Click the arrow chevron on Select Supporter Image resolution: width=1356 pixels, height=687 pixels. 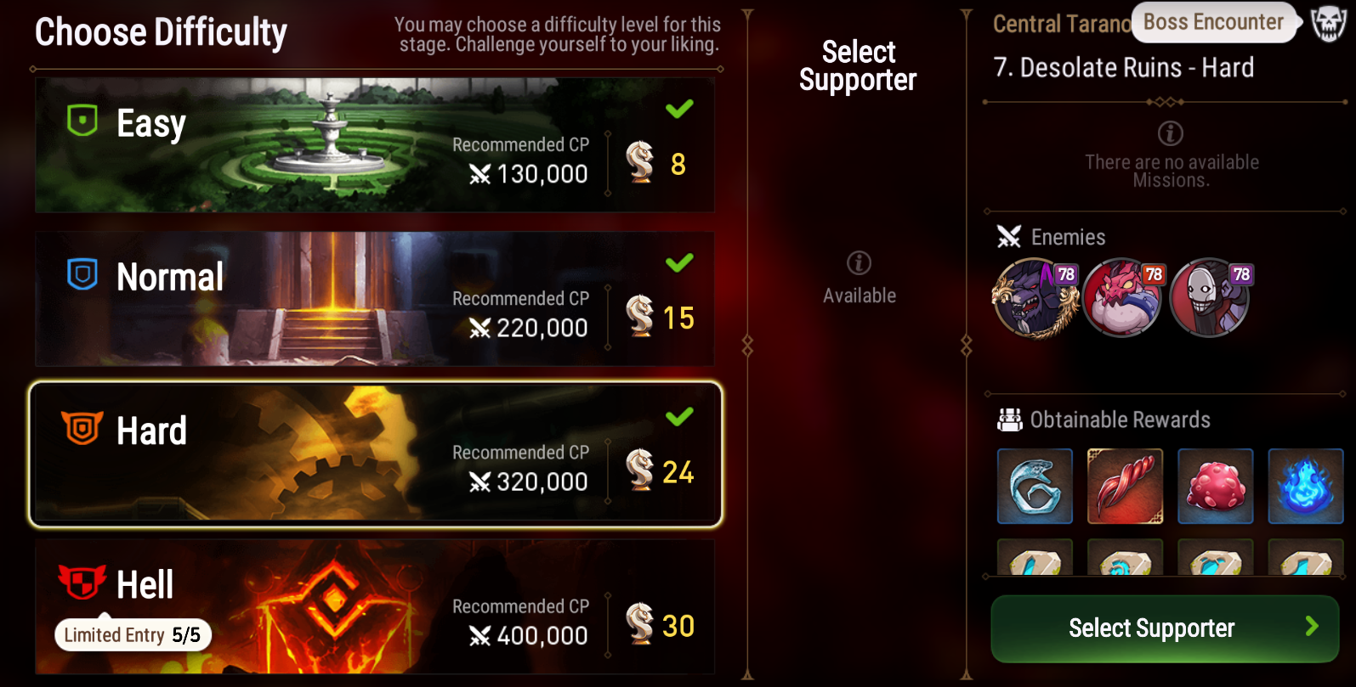click(x=1312, y=627)
